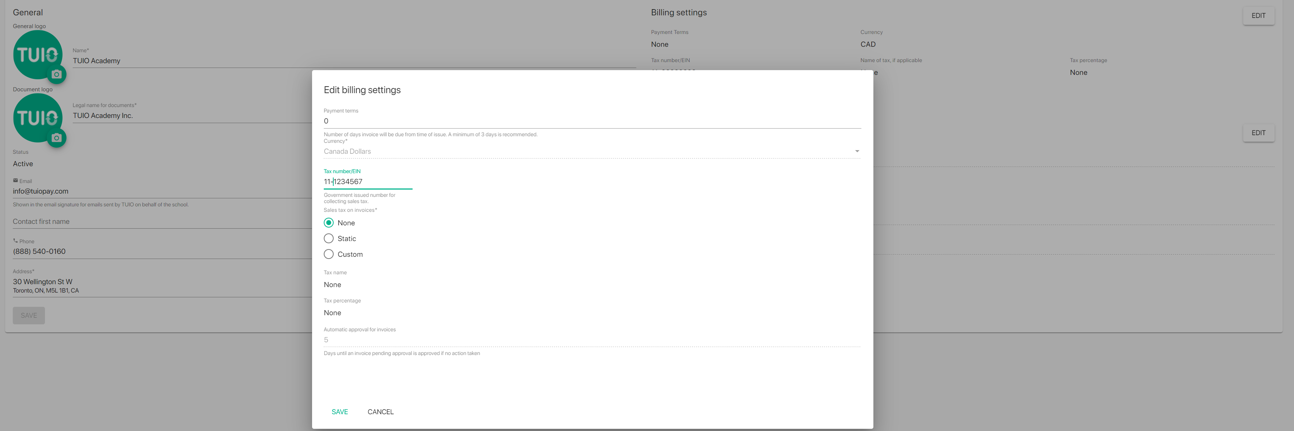Click the TUIO Document logo image
This screenshot has height=431, width=1294.
point(38,118)
